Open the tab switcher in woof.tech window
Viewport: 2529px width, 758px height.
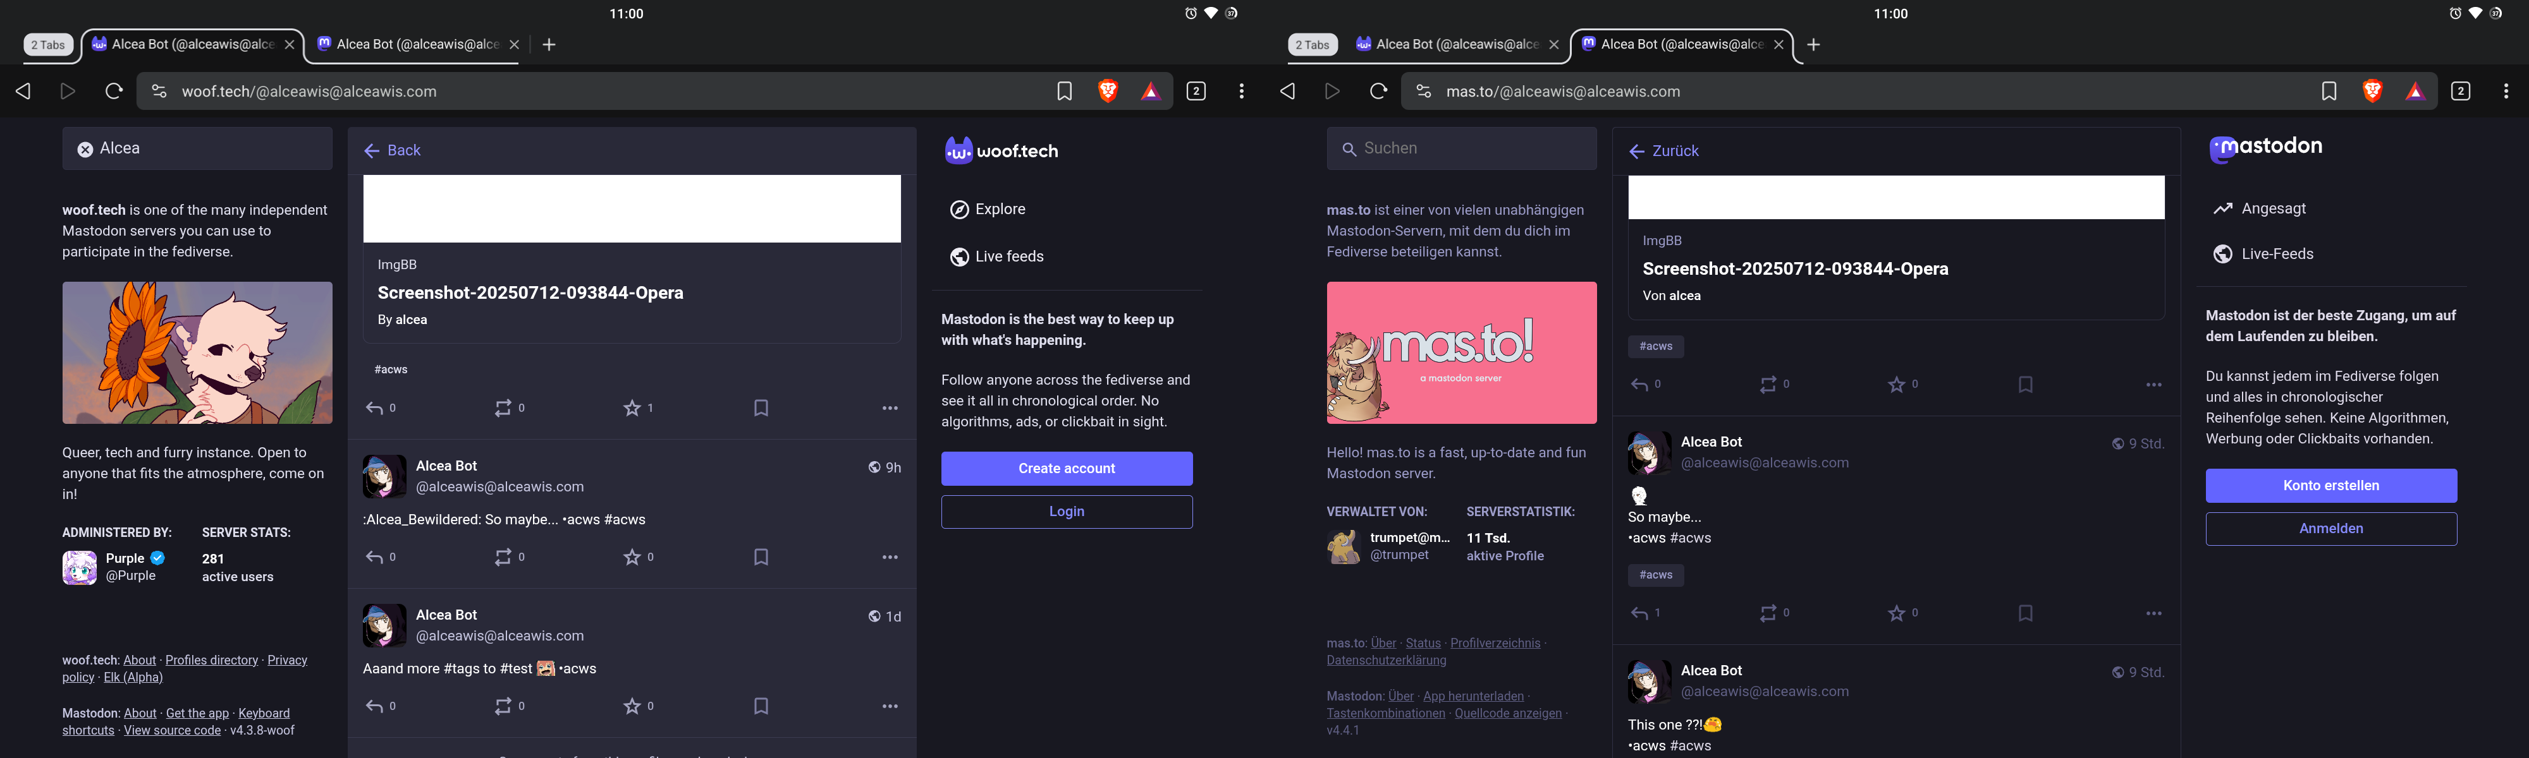coord(1196,91)
